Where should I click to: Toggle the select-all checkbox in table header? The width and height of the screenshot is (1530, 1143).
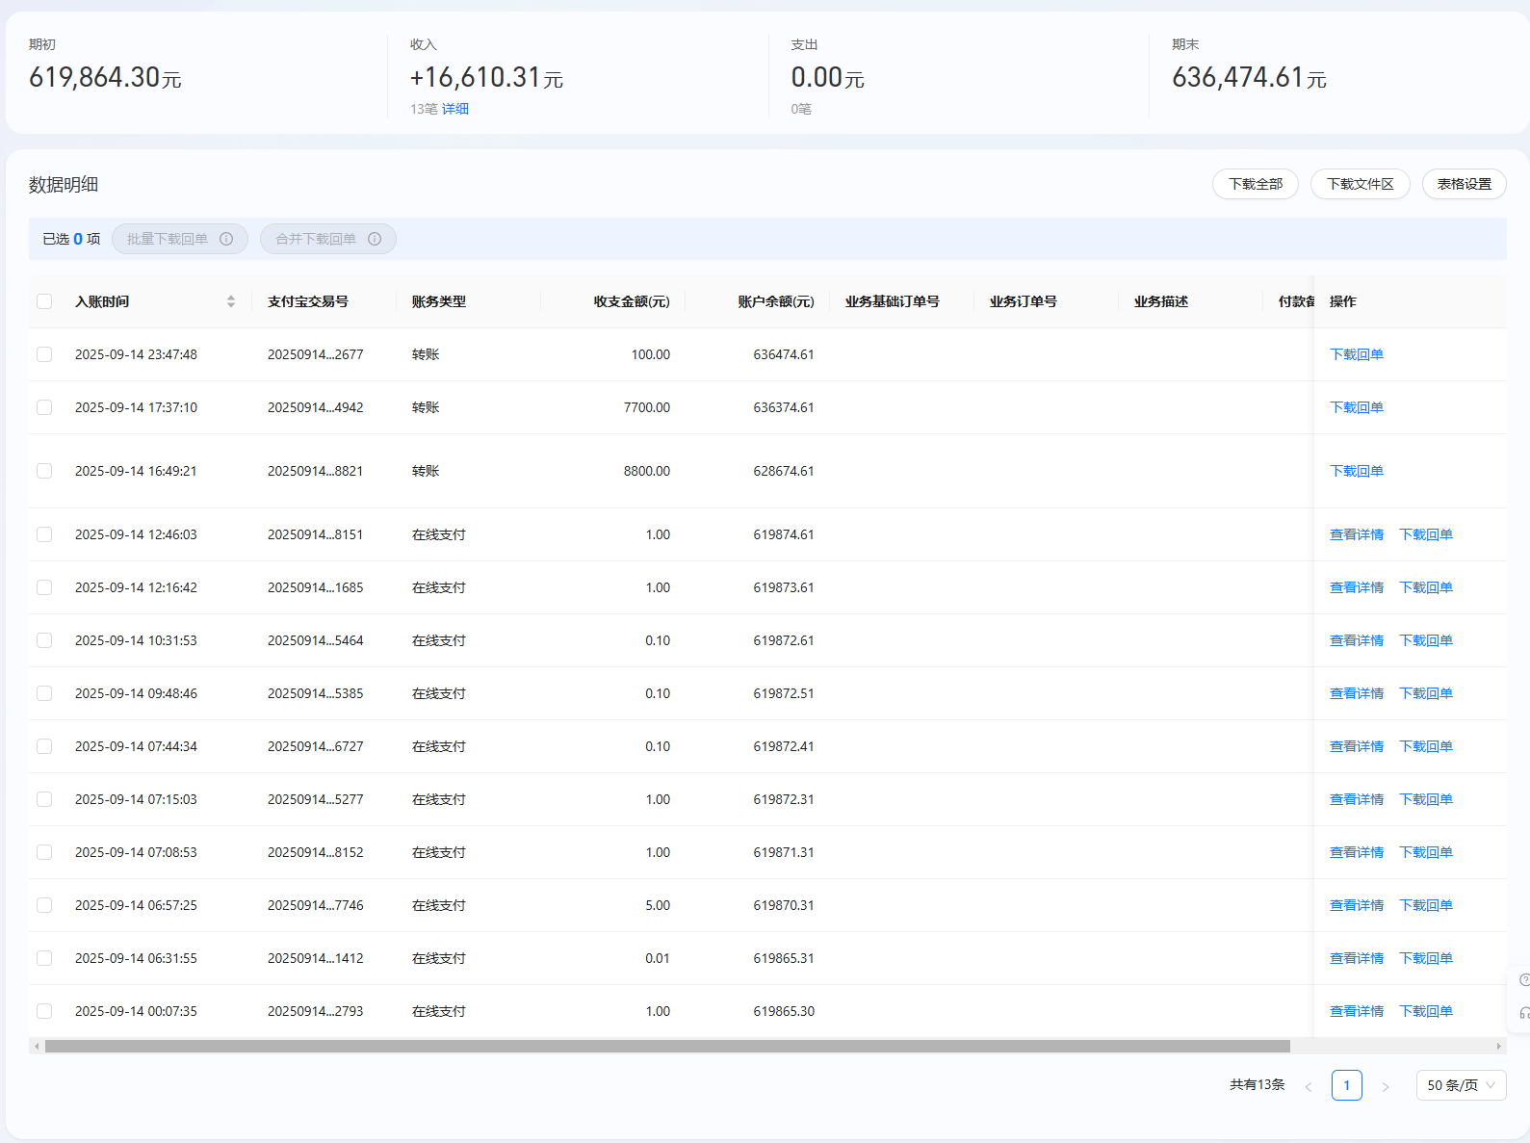click(44, 301)
